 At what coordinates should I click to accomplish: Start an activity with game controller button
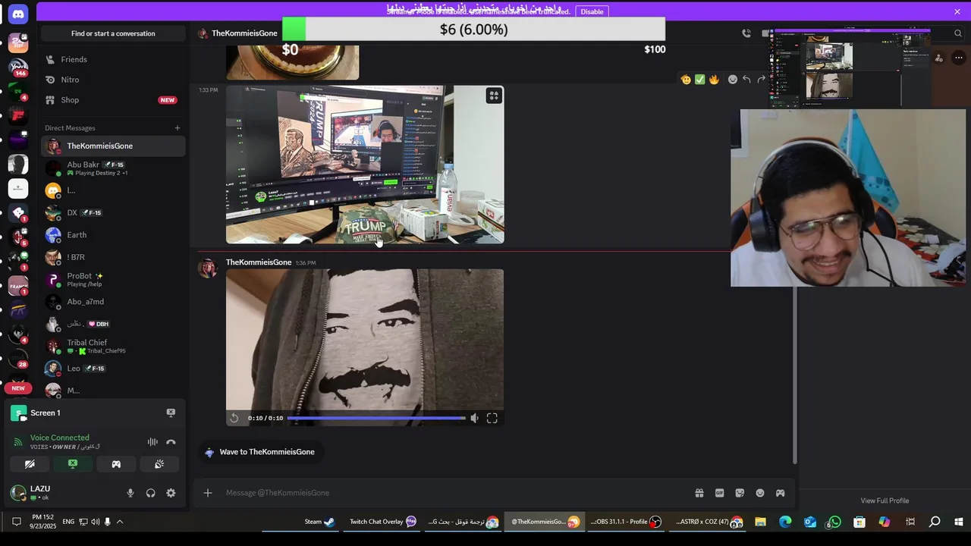[x=116, y=464]
